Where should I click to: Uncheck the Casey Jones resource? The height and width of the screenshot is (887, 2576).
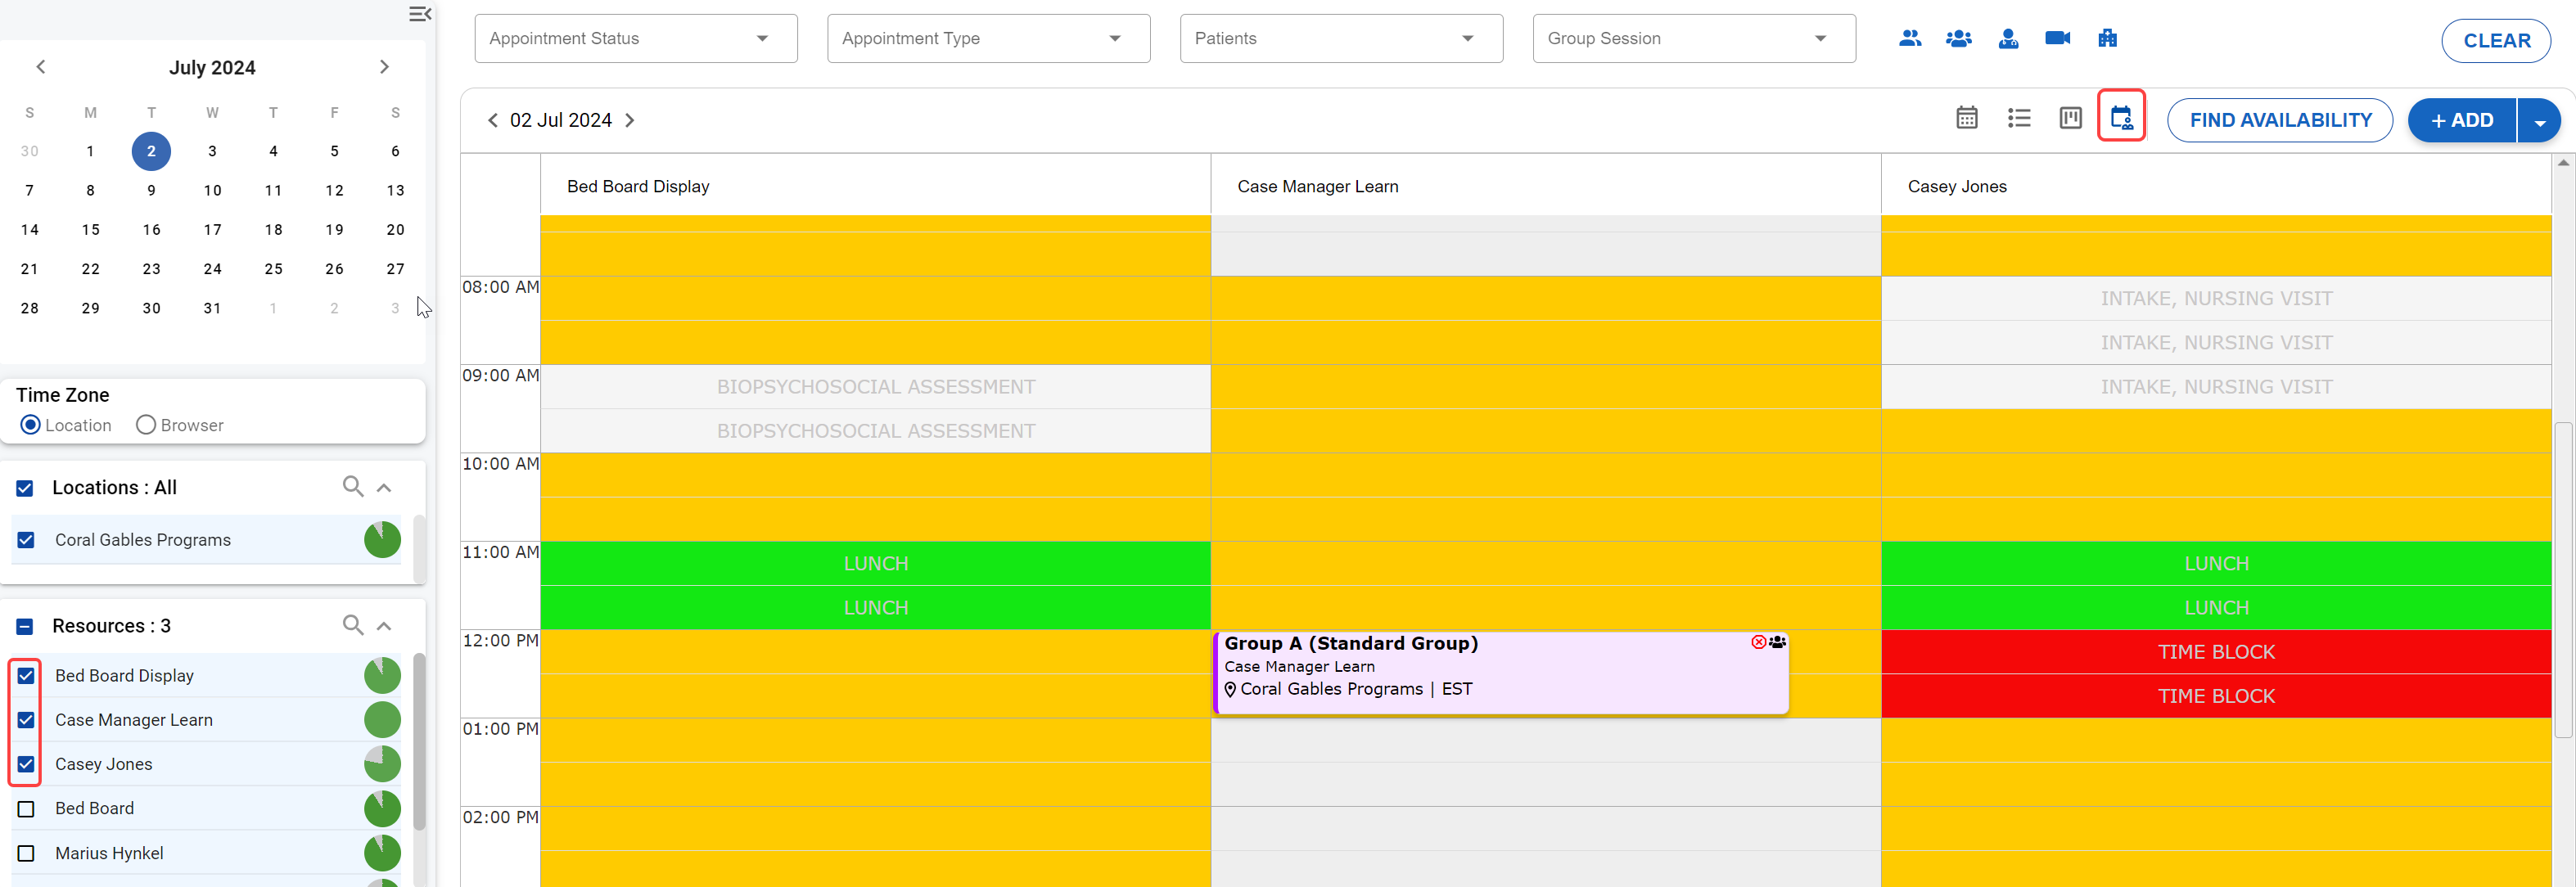(x=26, y=764)
